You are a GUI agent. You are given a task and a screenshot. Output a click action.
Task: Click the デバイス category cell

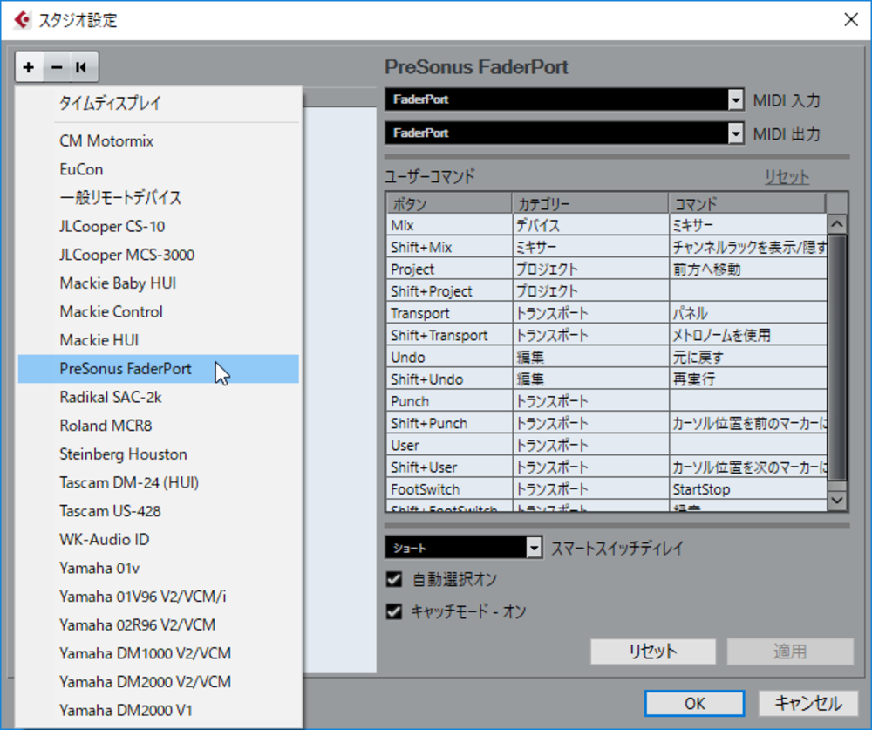coord(590,225)
